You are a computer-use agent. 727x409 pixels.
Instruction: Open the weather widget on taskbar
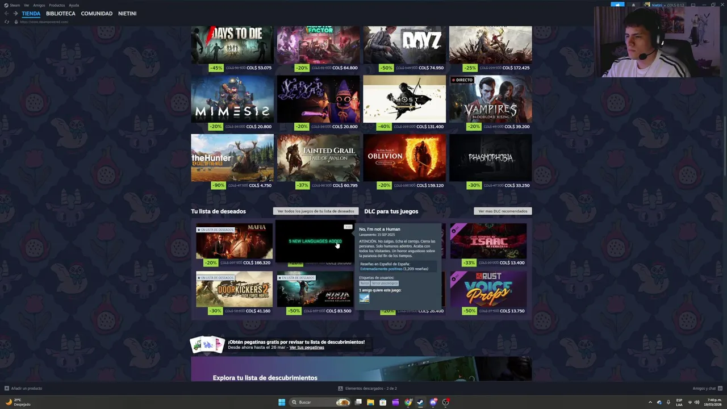coord(18,402)
